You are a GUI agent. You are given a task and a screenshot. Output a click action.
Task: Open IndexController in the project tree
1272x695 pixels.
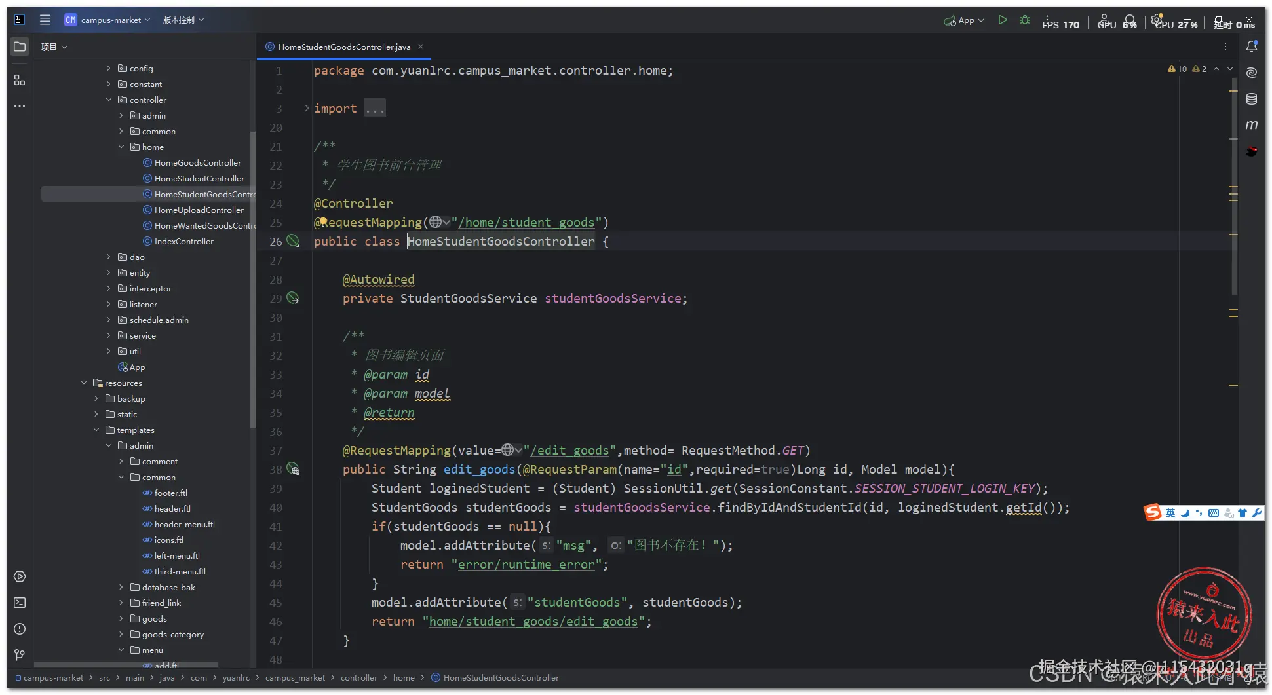(x=183, y=241)
